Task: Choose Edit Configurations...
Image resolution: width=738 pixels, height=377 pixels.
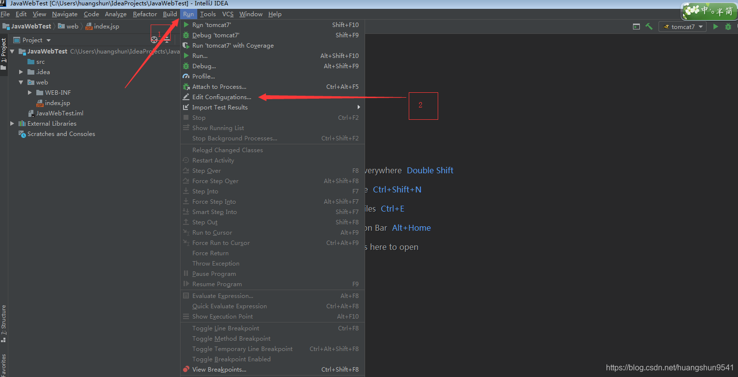Action: tap(272, 97)
